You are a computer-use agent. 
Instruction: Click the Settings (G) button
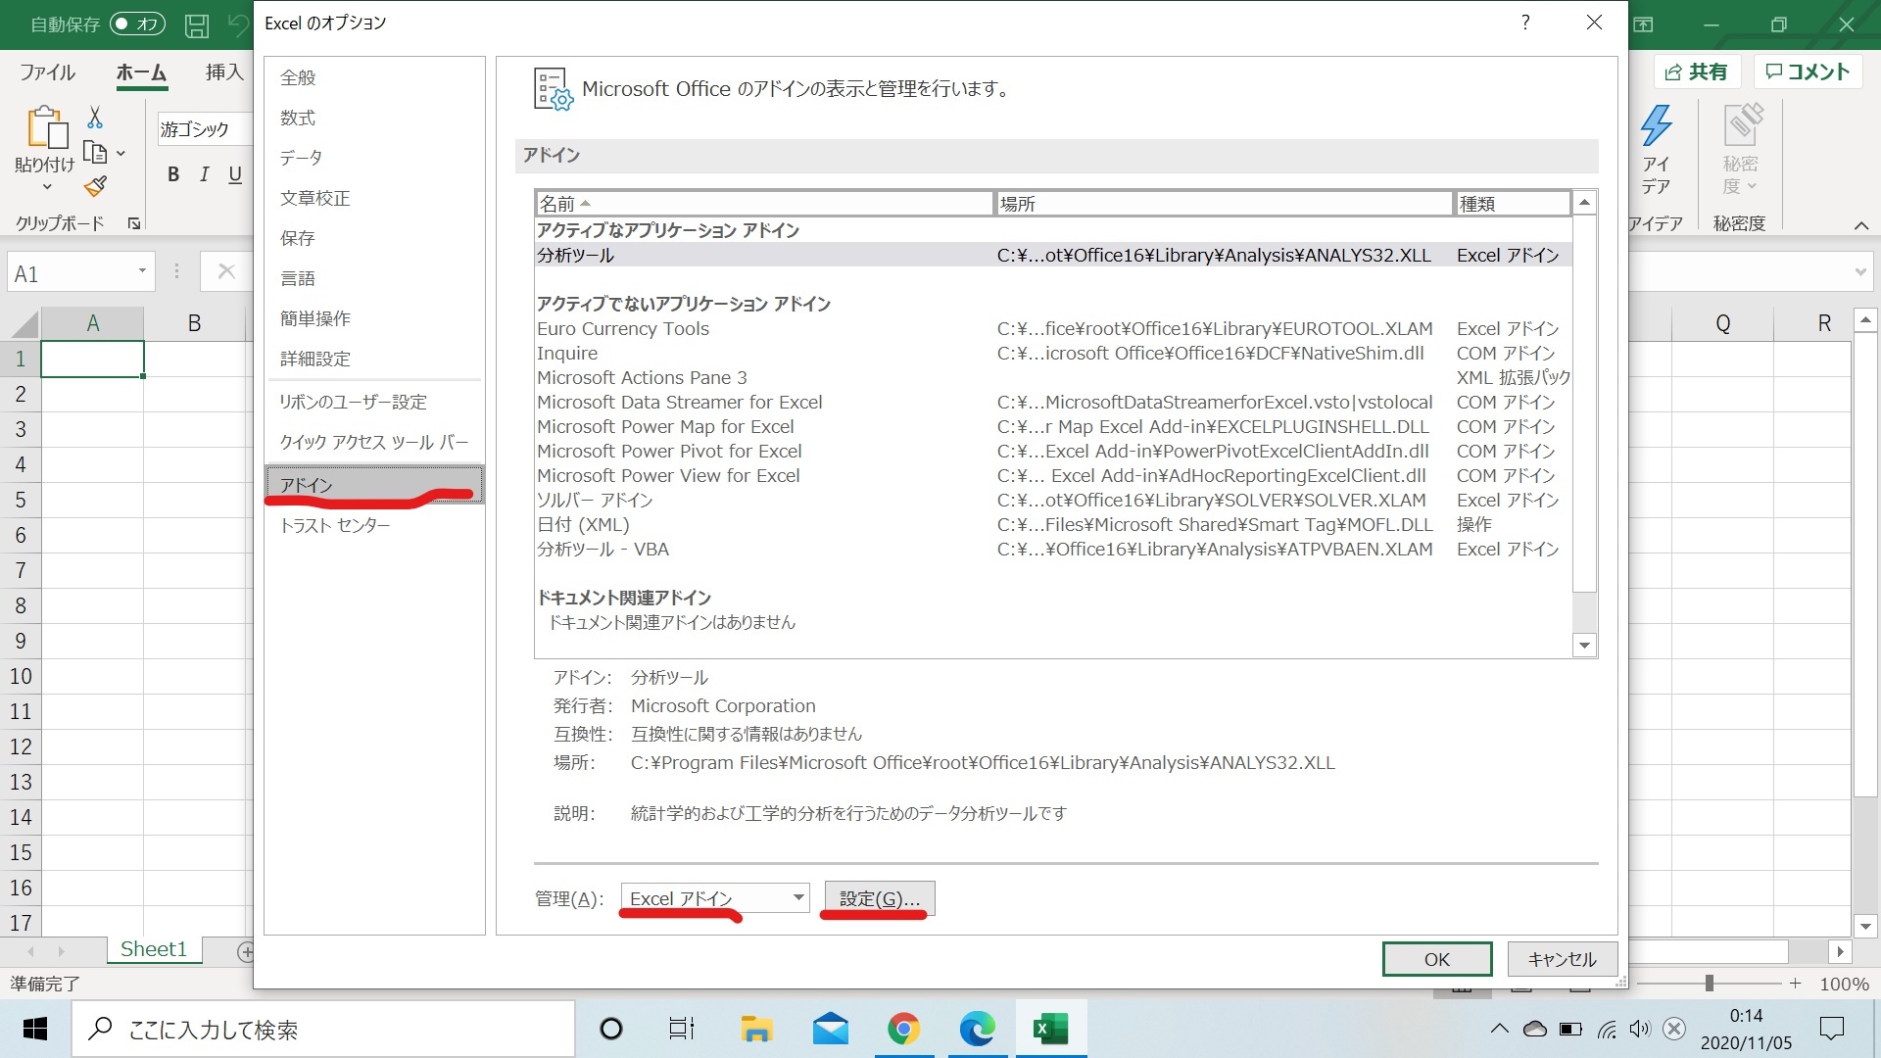click(879, 898)
